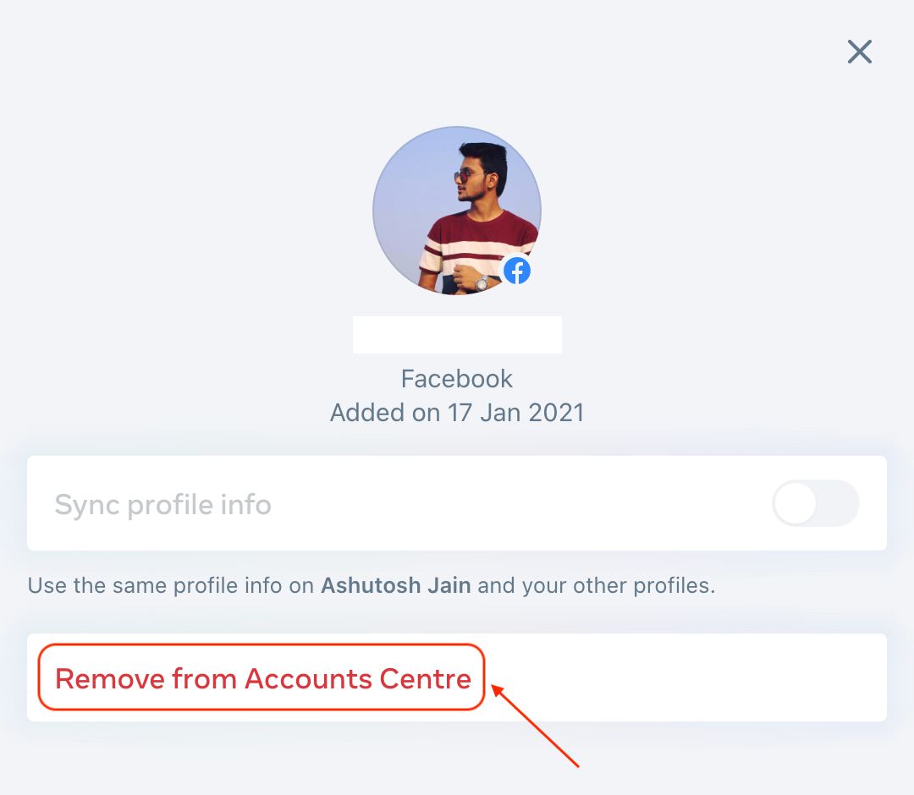Image resolution: width=914 pixels, height=795 pixels.
Task: Click the X icon to dismiss the dialog
Action: coord(860,52)
